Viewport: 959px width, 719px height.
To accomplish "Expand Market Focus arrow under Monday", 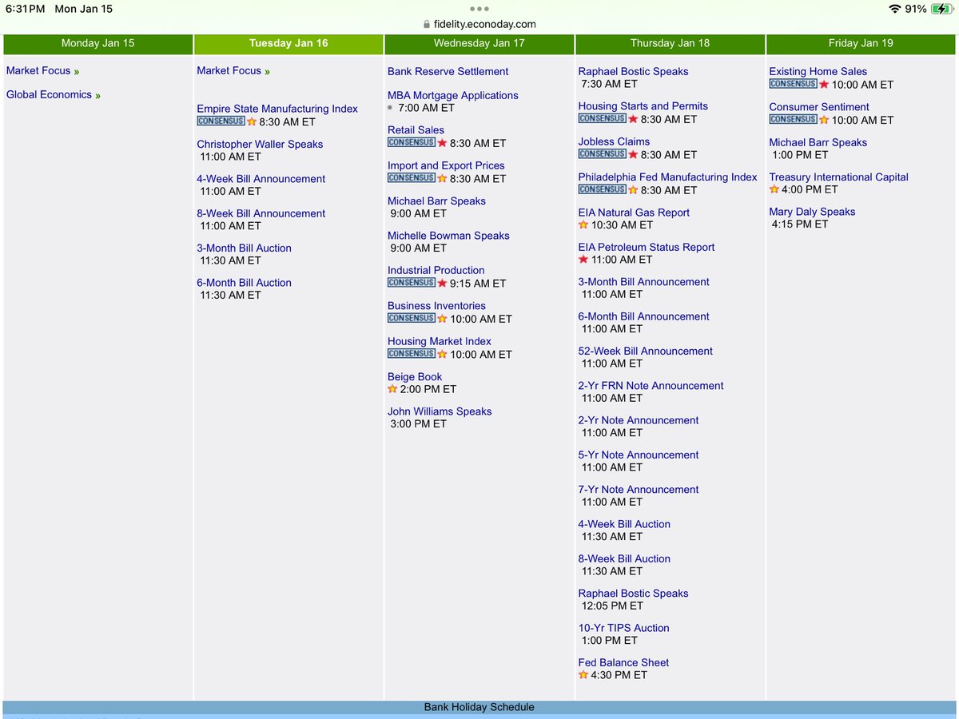I will coord(77,72).
